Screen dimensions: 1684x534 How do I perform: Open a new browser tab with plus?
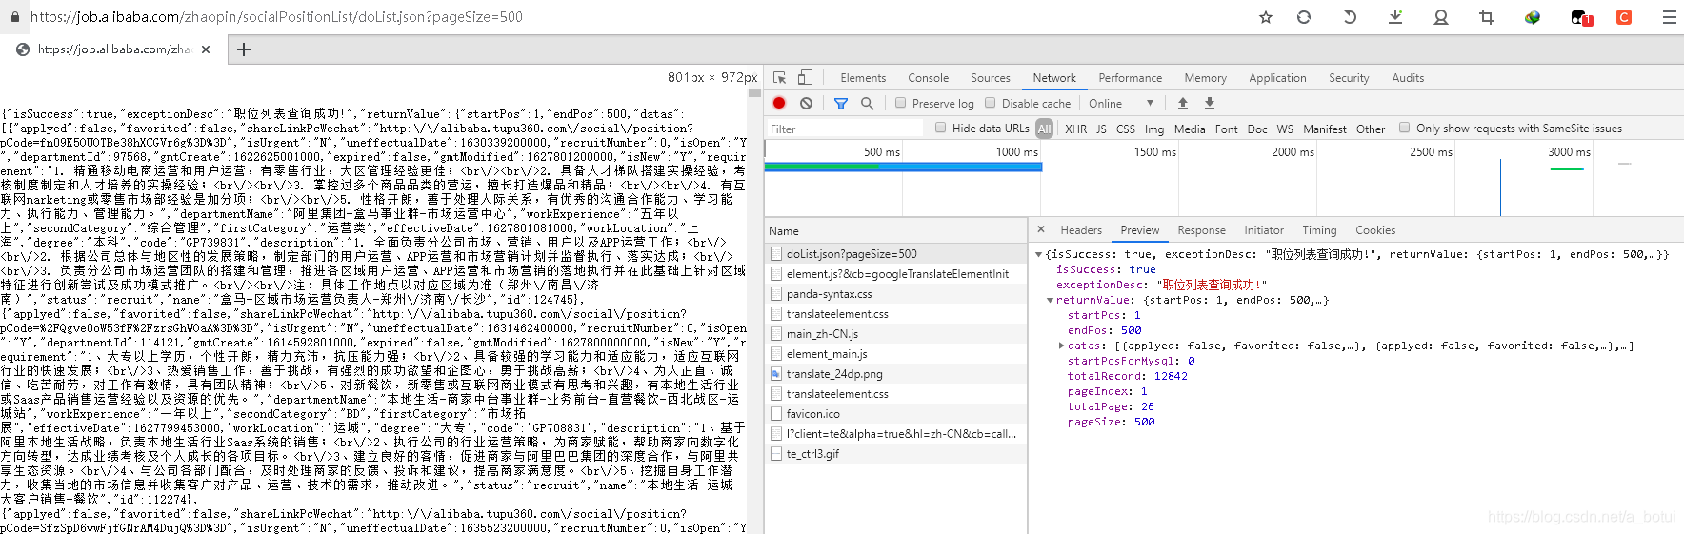tap(244, 49)
